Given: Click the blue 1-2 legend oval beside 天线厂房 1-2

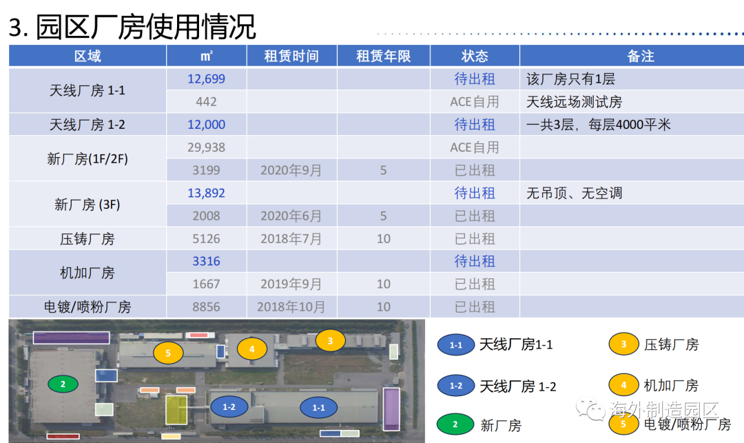Looking at the screenshot, I should coord(456,386).
